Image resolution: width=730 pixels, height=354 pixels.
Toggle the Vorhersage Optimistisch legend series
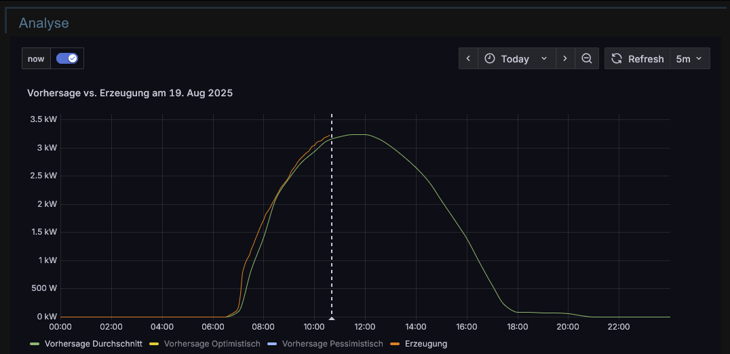point(212,344)
